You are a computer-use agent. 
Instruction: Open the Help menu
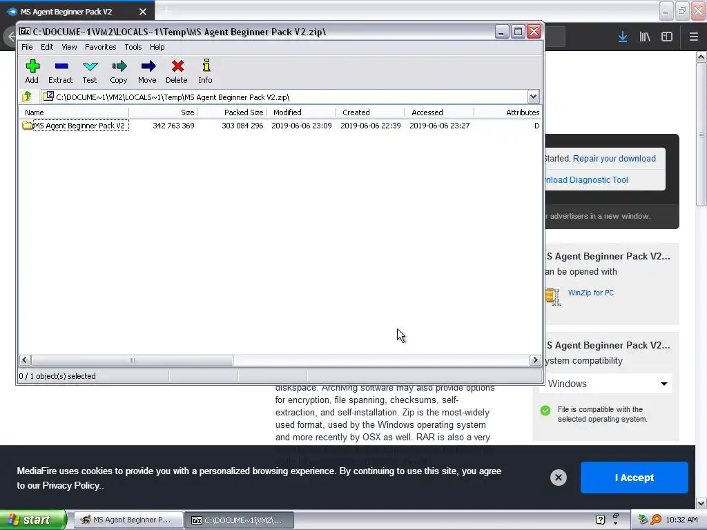point(157,47)
